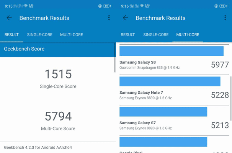Click Galaxy S7 score 5213
The image size is (232, 153).
(x=220, y=125)
